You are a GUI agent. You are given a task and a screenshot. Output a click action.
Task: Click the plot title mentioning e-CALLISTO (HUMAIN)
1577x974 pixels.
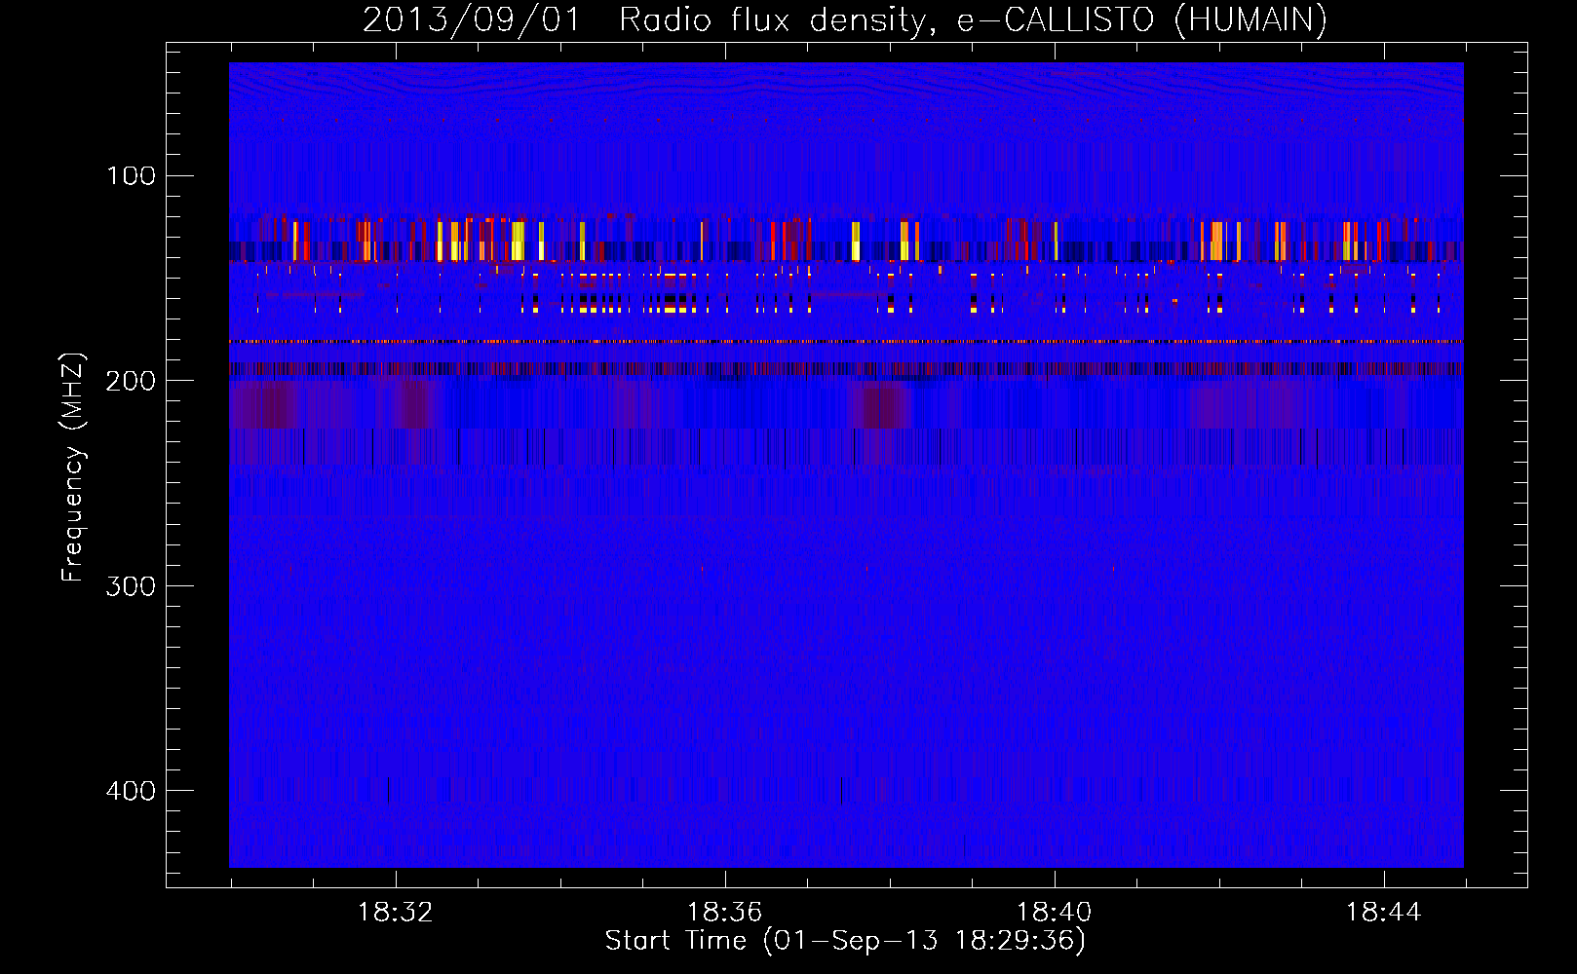click(x=845, y=19)
